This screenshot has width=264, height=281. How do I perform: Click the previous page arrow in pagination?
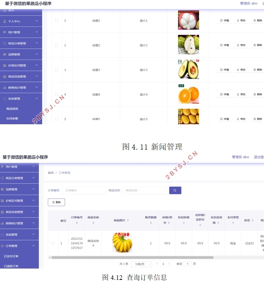pyautogui.click(x=157, y=264)
